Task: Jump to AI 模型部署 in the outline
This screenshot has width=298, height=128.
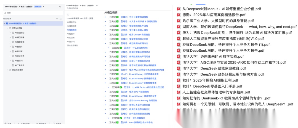Action: click(x=72, y=26)
